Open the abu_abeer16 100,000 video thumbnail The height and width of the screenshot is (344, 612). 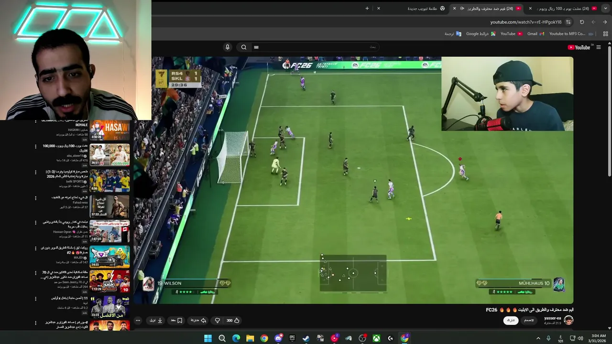coord(109,155)
